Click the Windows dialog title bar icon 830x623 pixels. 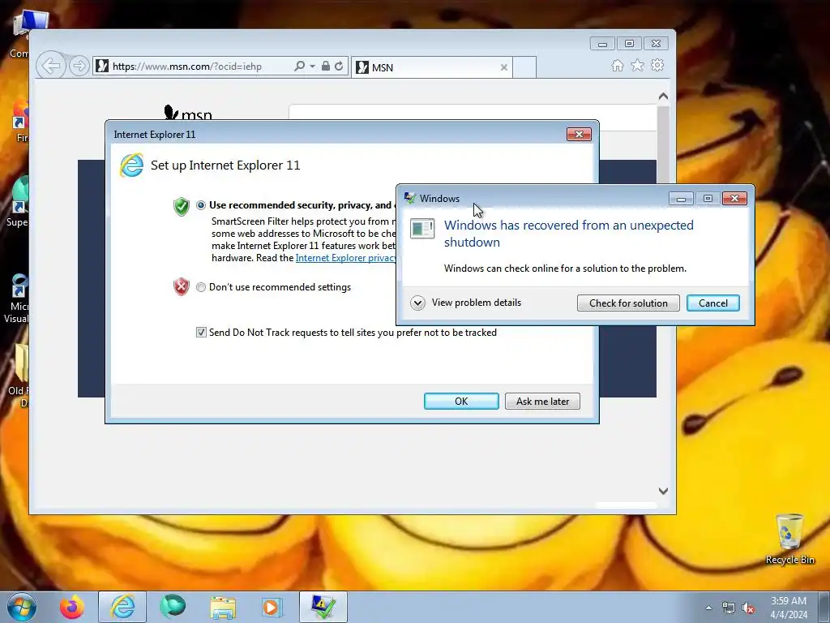[x=409, y=198]
